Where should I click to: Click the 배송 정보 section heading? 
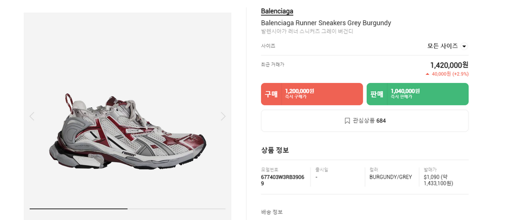[x=272, y=212]
